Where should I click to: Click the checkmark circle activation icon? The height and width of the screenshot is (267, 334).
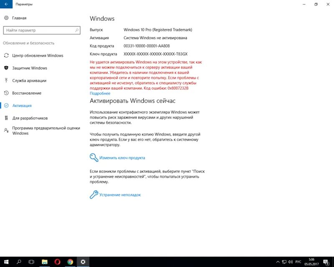[x=6, y=106]
